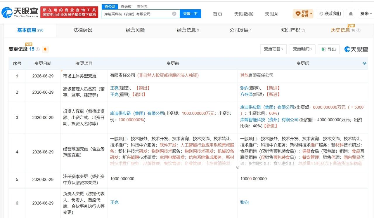Screen dimensions: 374x218
Task: Click the 注册资本变更 row label
Action: click(x=84, y=179)
